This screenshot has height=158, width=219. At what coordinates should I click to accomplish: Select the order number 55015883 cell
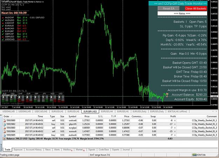[11, 128]
